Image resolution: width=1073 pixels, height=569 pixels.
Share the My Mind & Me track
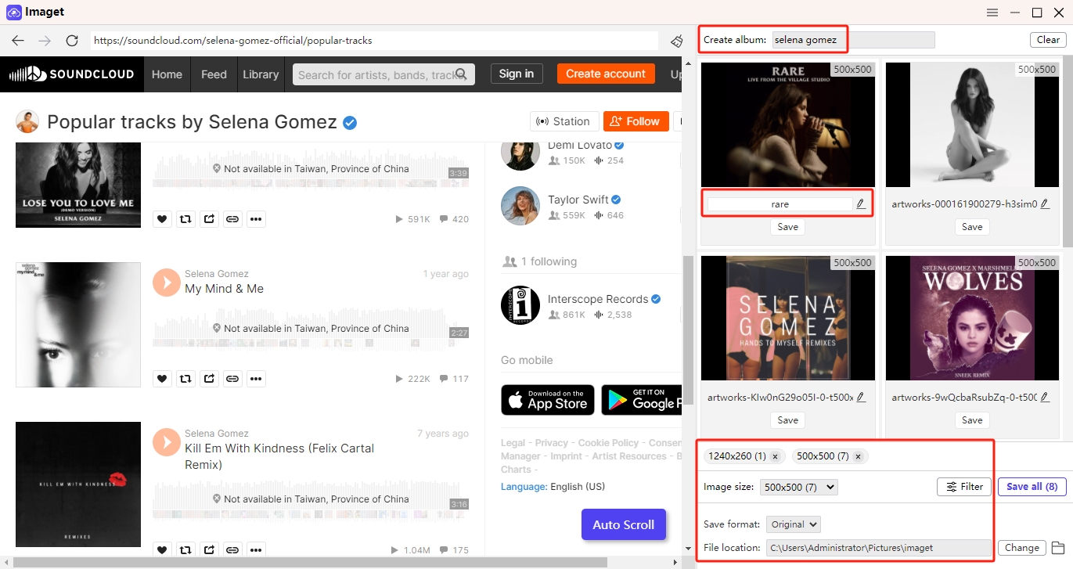209,379
